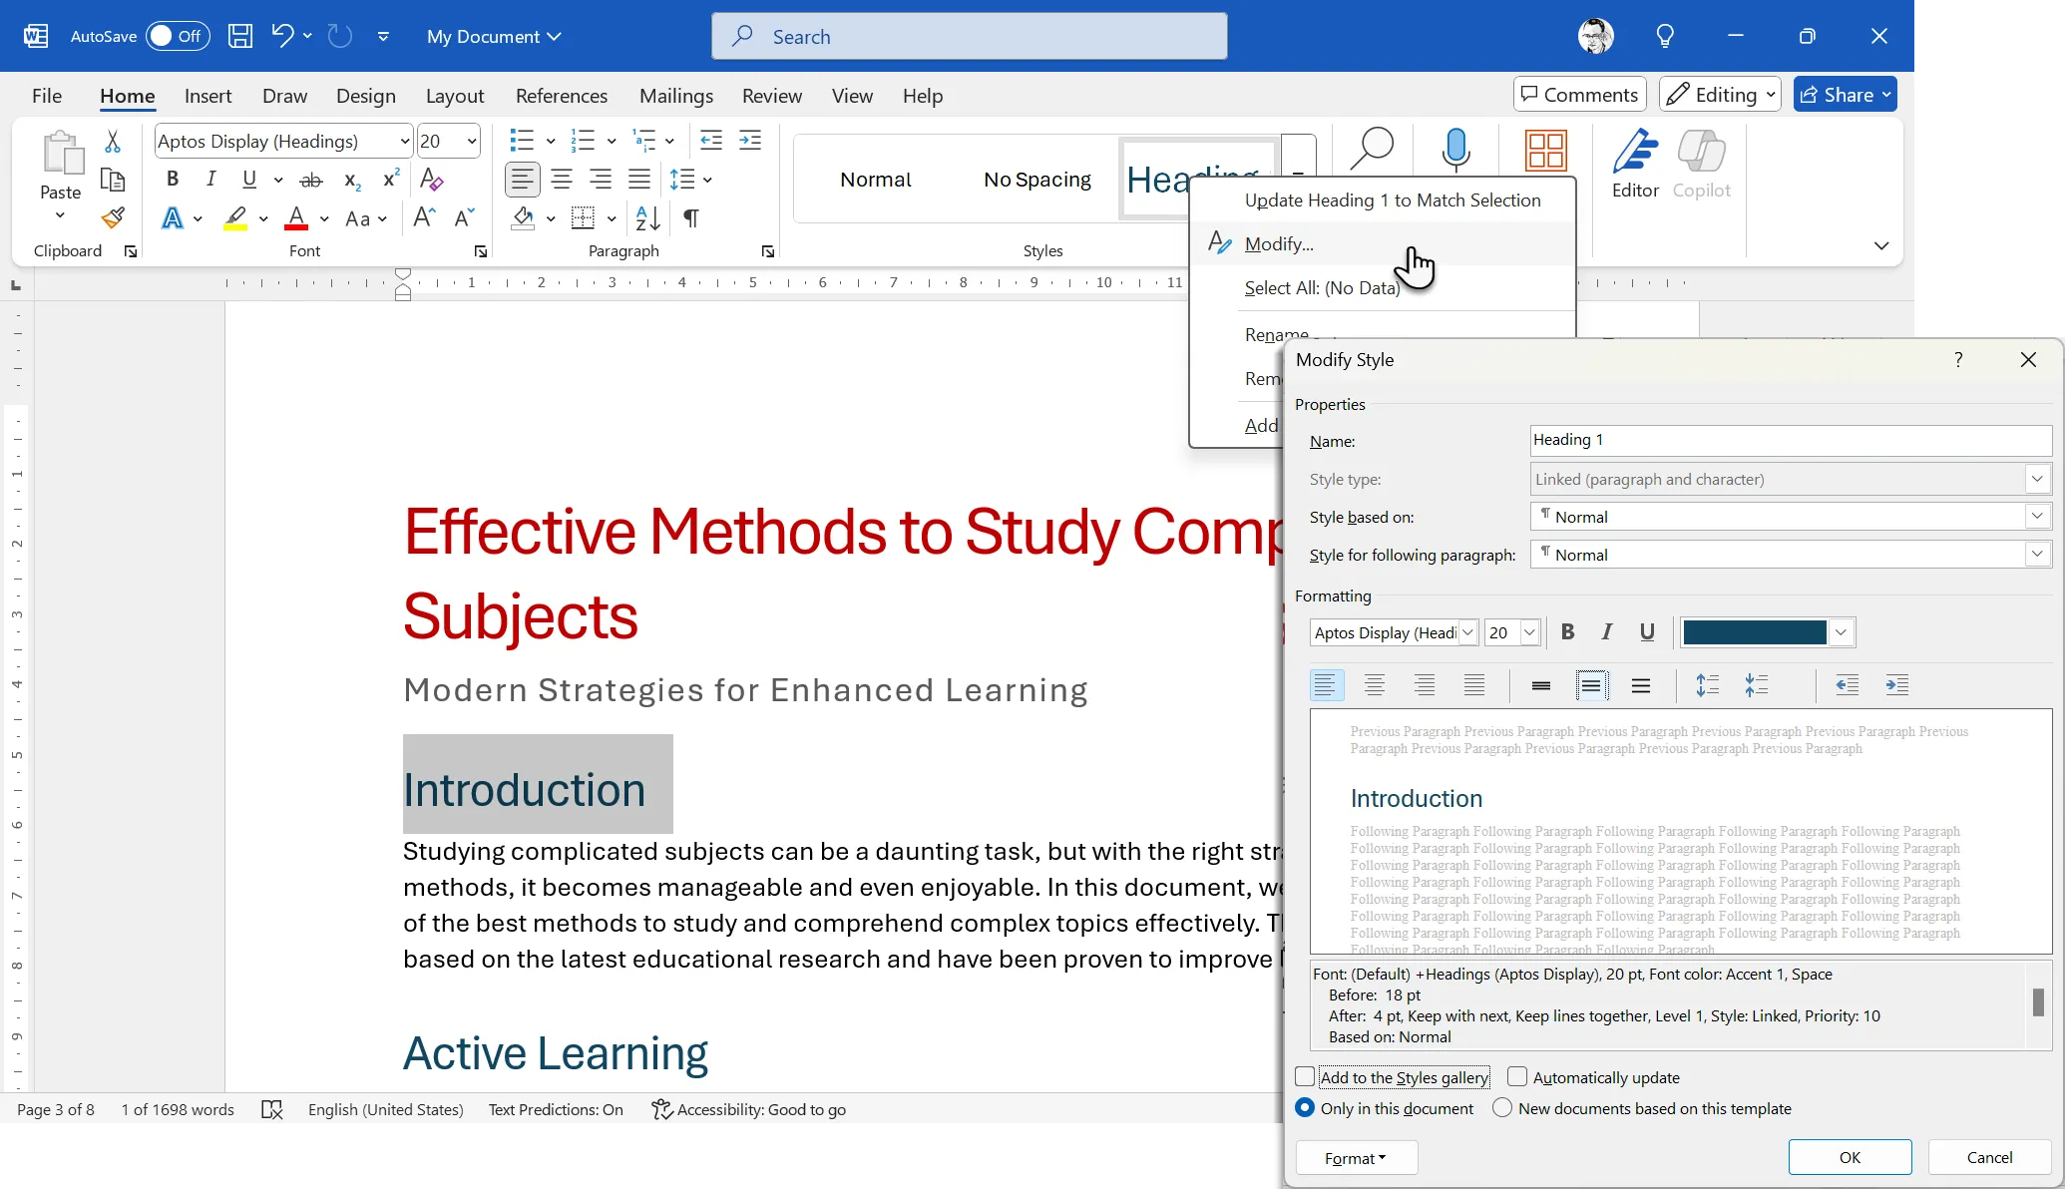The image size is (2065, 1189).
Task: Expand the Format button menu
Action: point(1356,1158)
